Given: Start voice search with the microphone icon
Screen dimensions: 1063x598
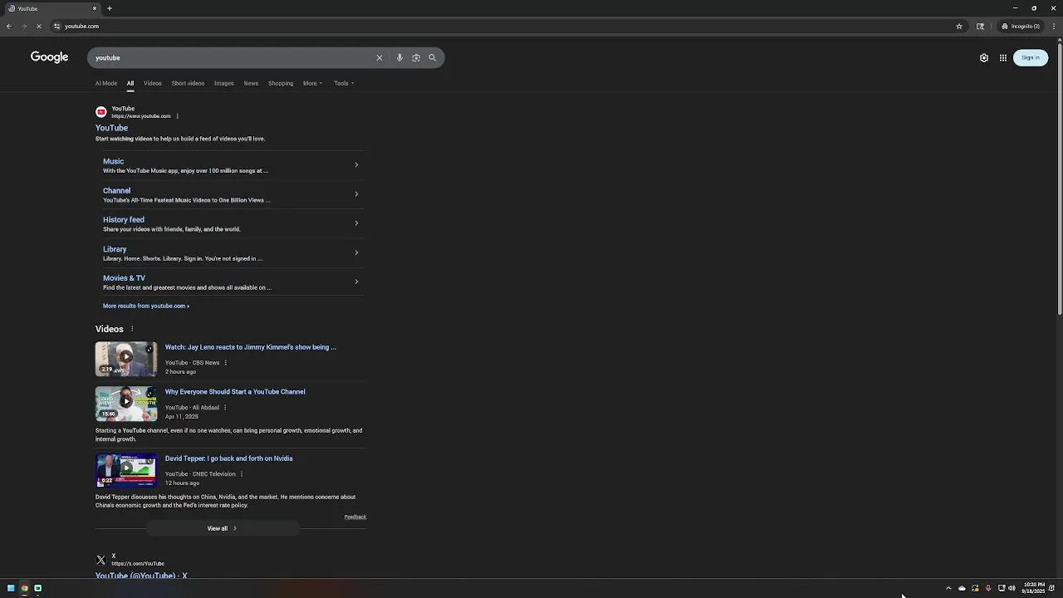Looking at the screenshot, I should pyautogui.click(x=399, y=58).
